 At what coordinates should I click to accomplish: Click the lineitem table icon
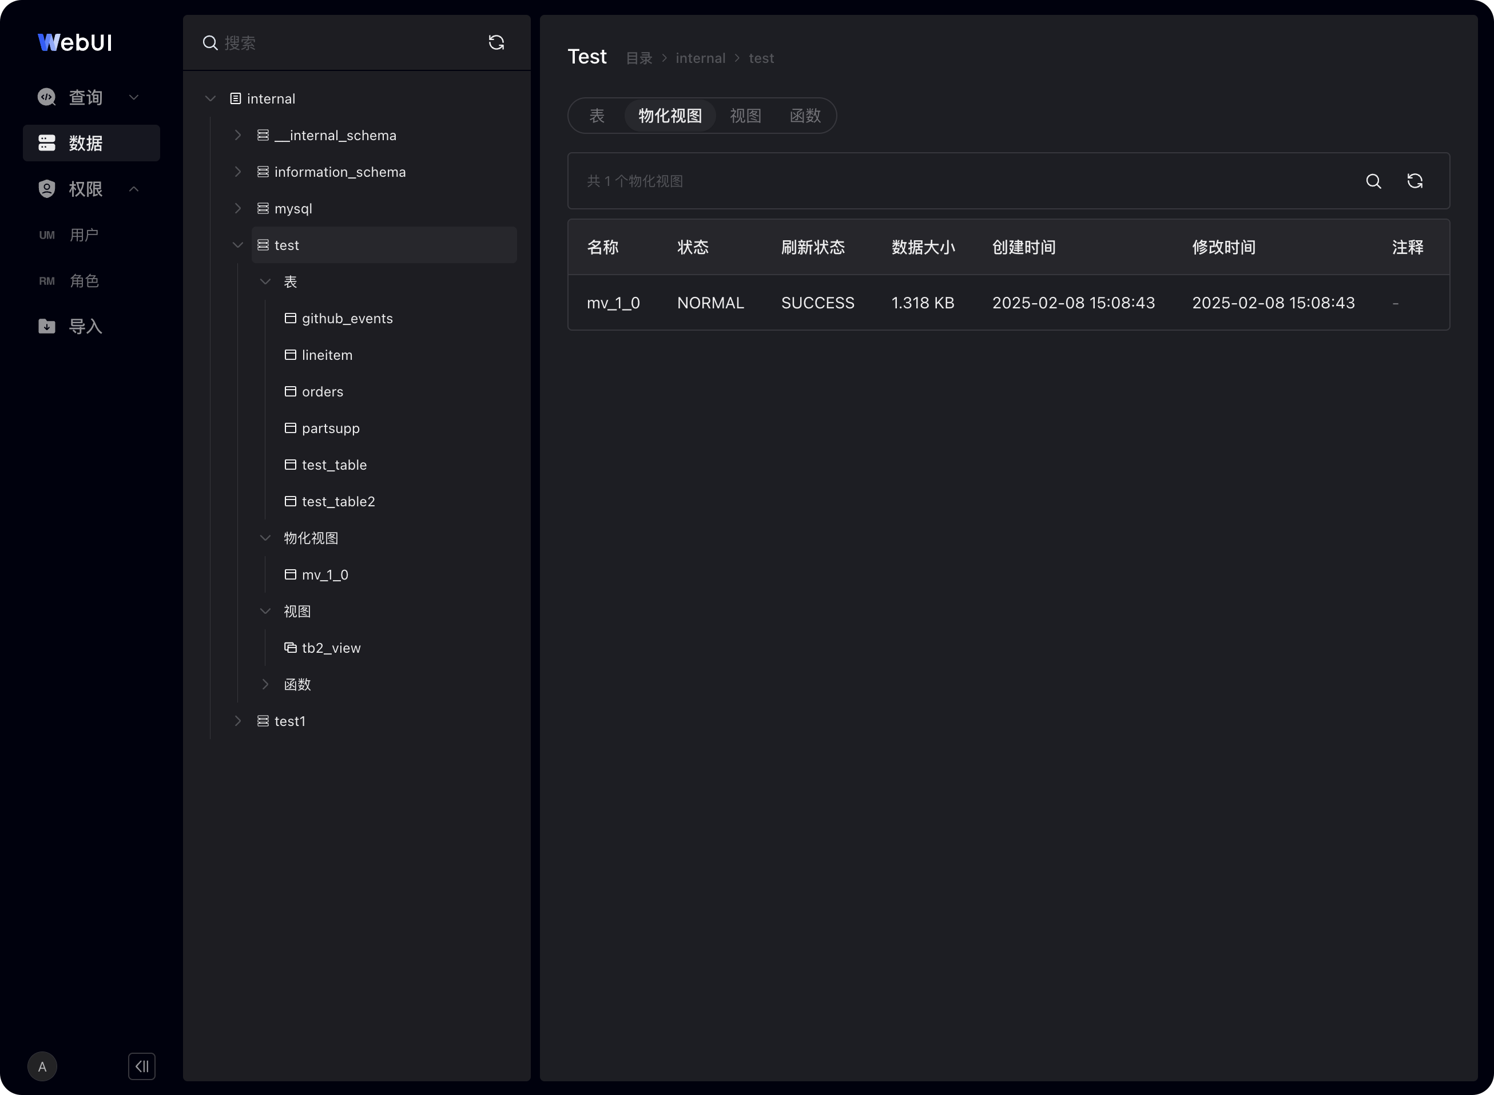290,355
